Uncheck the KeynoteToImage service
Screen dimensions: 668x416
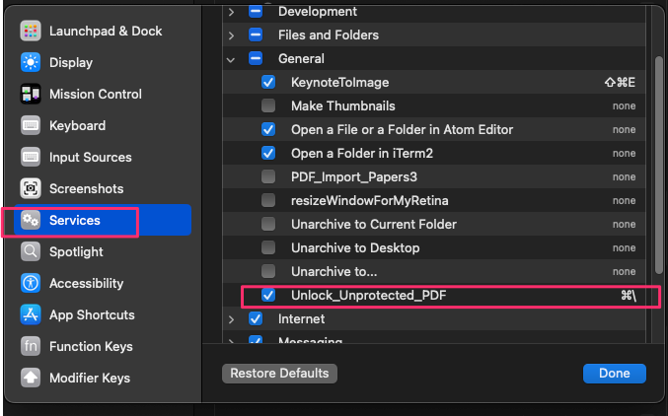coord(268,82)
